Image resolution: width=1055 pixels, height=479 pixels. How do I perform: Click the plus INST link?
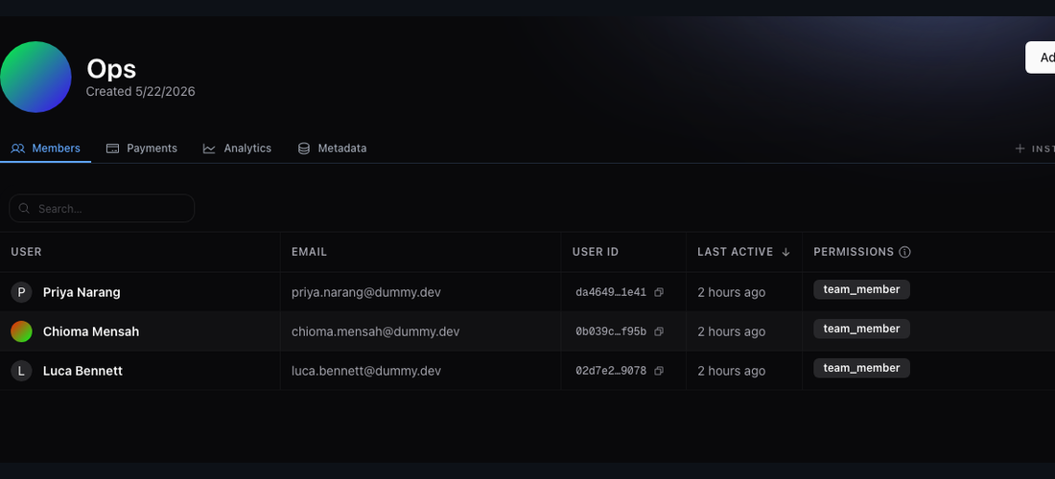click(1034, 148)
